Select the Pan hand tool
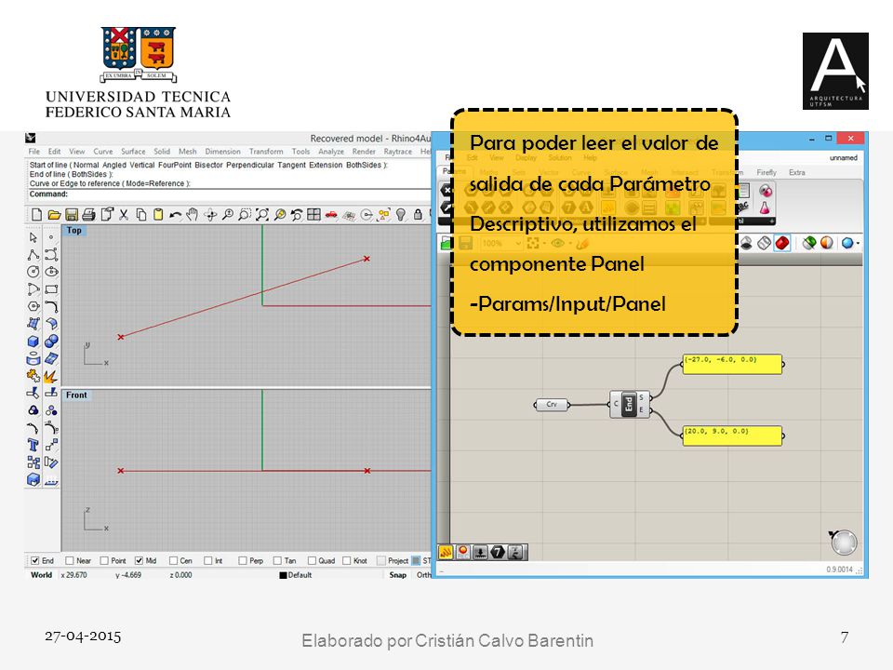Screen dimensions: 893x670 pos(193,215)
